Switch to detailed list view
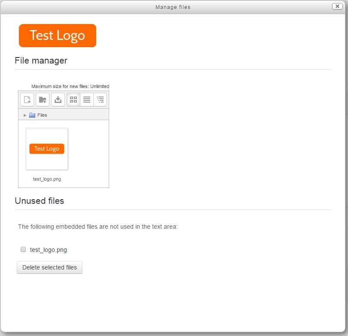This screenshot has width=348, height=336. pos(87,100)
